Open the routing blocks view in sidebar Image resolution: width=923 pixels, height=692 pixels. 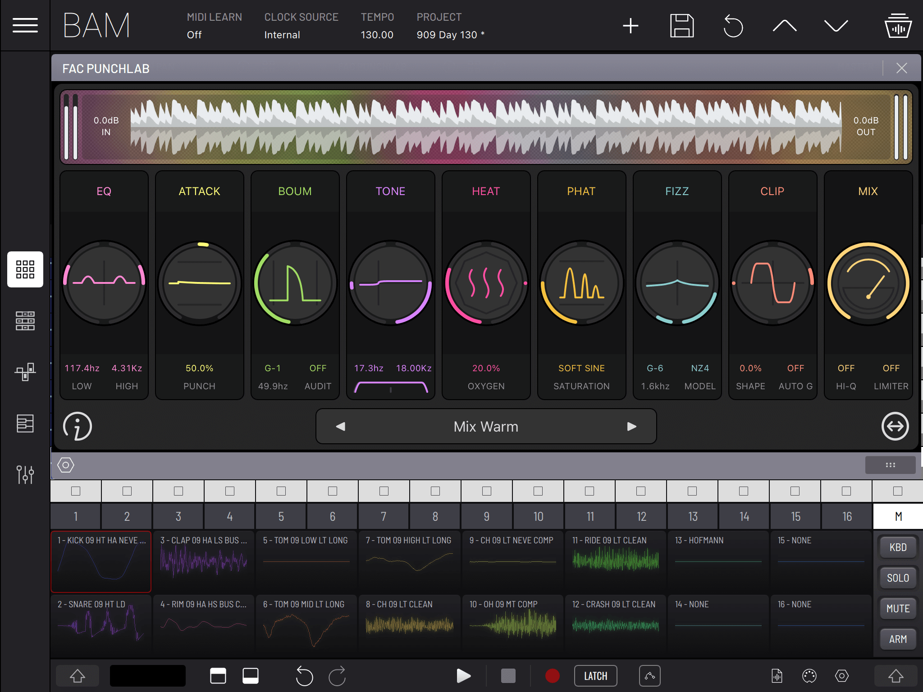25,372
